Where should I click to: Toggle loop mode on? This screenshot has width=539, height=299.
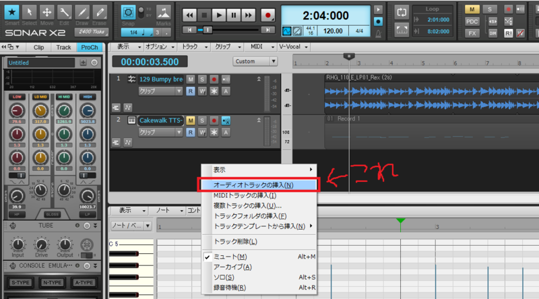tap(402, 12)
